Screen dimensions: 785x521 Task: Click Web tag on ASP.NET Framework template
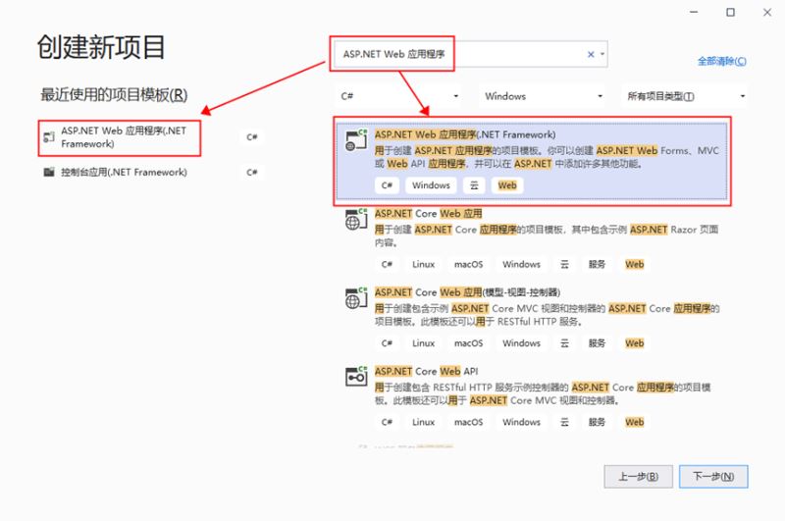[507, 185]
